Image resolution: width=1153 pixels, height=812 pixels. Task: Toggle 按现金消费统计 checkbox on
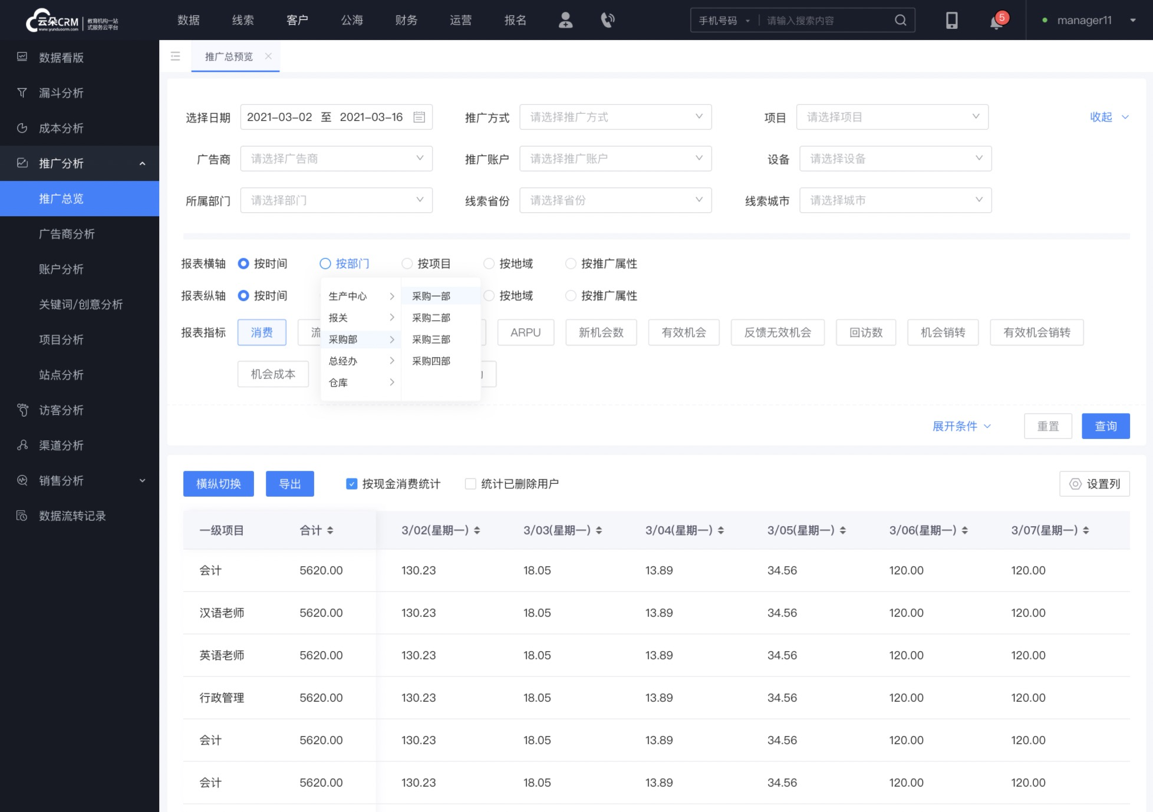click(351, 483)
